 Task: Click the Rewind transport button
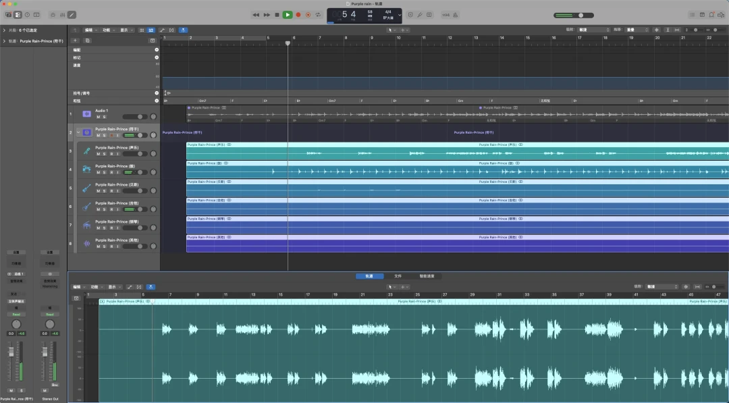coord(256,15)
